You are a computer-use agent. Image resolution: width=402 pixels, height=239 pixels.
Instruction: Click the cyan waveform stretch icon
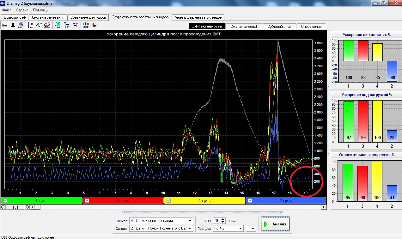[58, 25]
